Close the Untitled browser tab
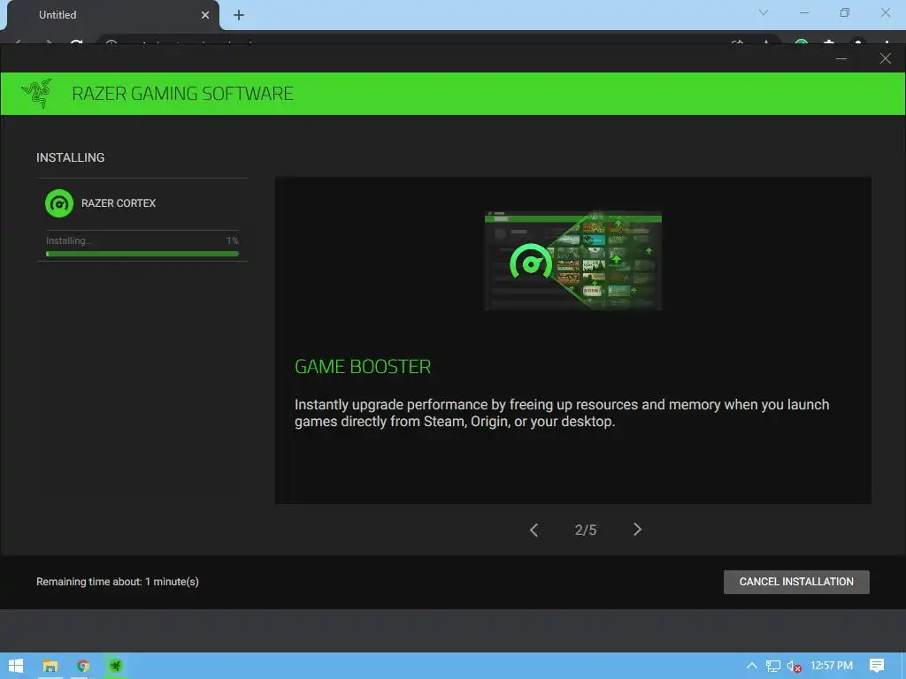This screenshot has height=679, width=906. tap(205, 15)
